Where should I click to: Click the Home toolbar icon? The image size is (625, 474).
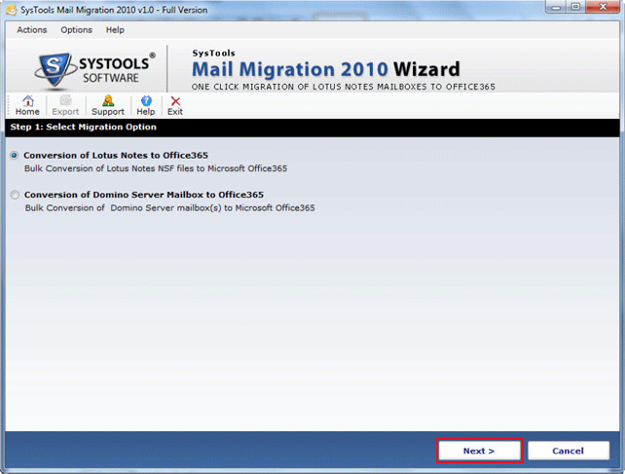27,106
